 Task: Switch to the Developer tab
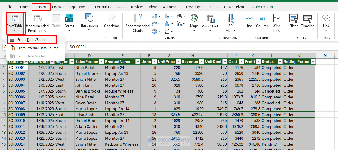[195, 7]
